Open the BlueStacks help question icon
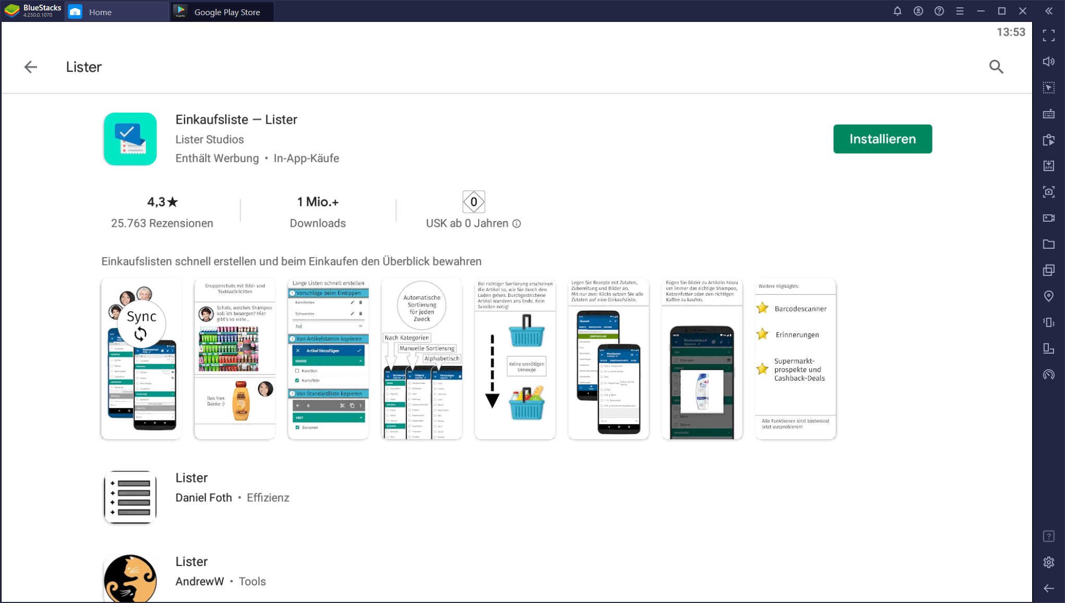Image resolution: width=1065 pixels, height=603 pixels. pyautogui.click(x=939, y=11)
